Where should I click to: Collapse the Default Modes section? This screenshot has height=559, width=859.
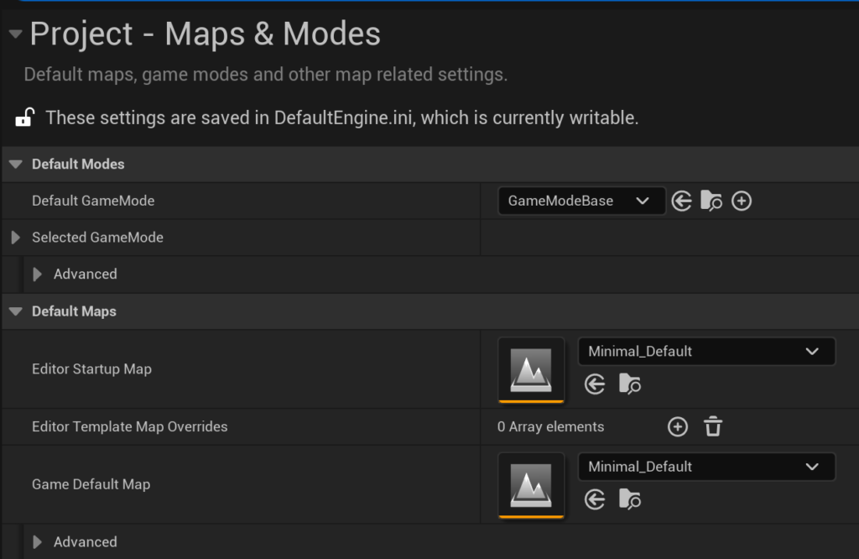click(x=15, y=165)
